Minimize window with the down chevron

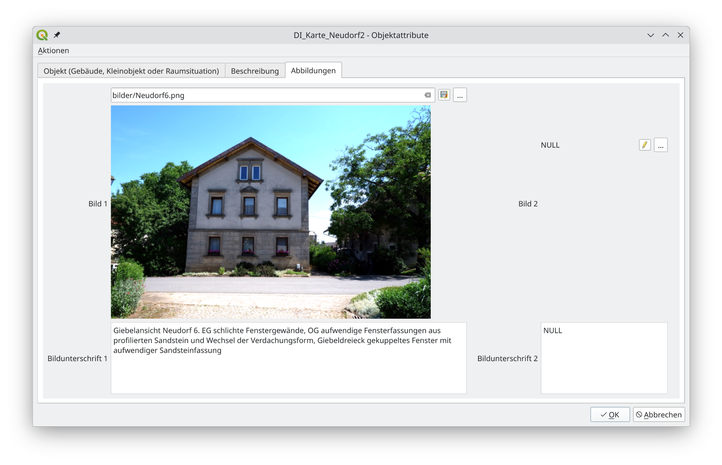651,35
